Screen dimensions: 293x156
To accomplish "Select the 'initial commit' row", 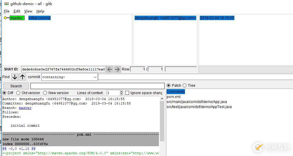I will (39, 18).
